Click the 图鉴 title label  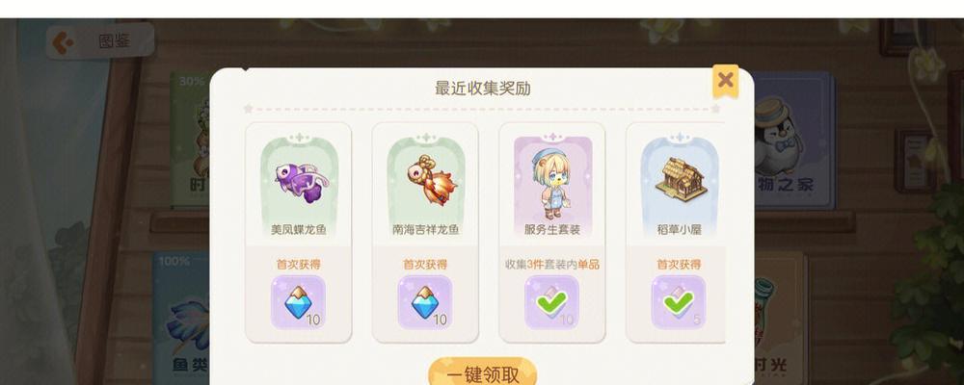(x=115, y=41)
